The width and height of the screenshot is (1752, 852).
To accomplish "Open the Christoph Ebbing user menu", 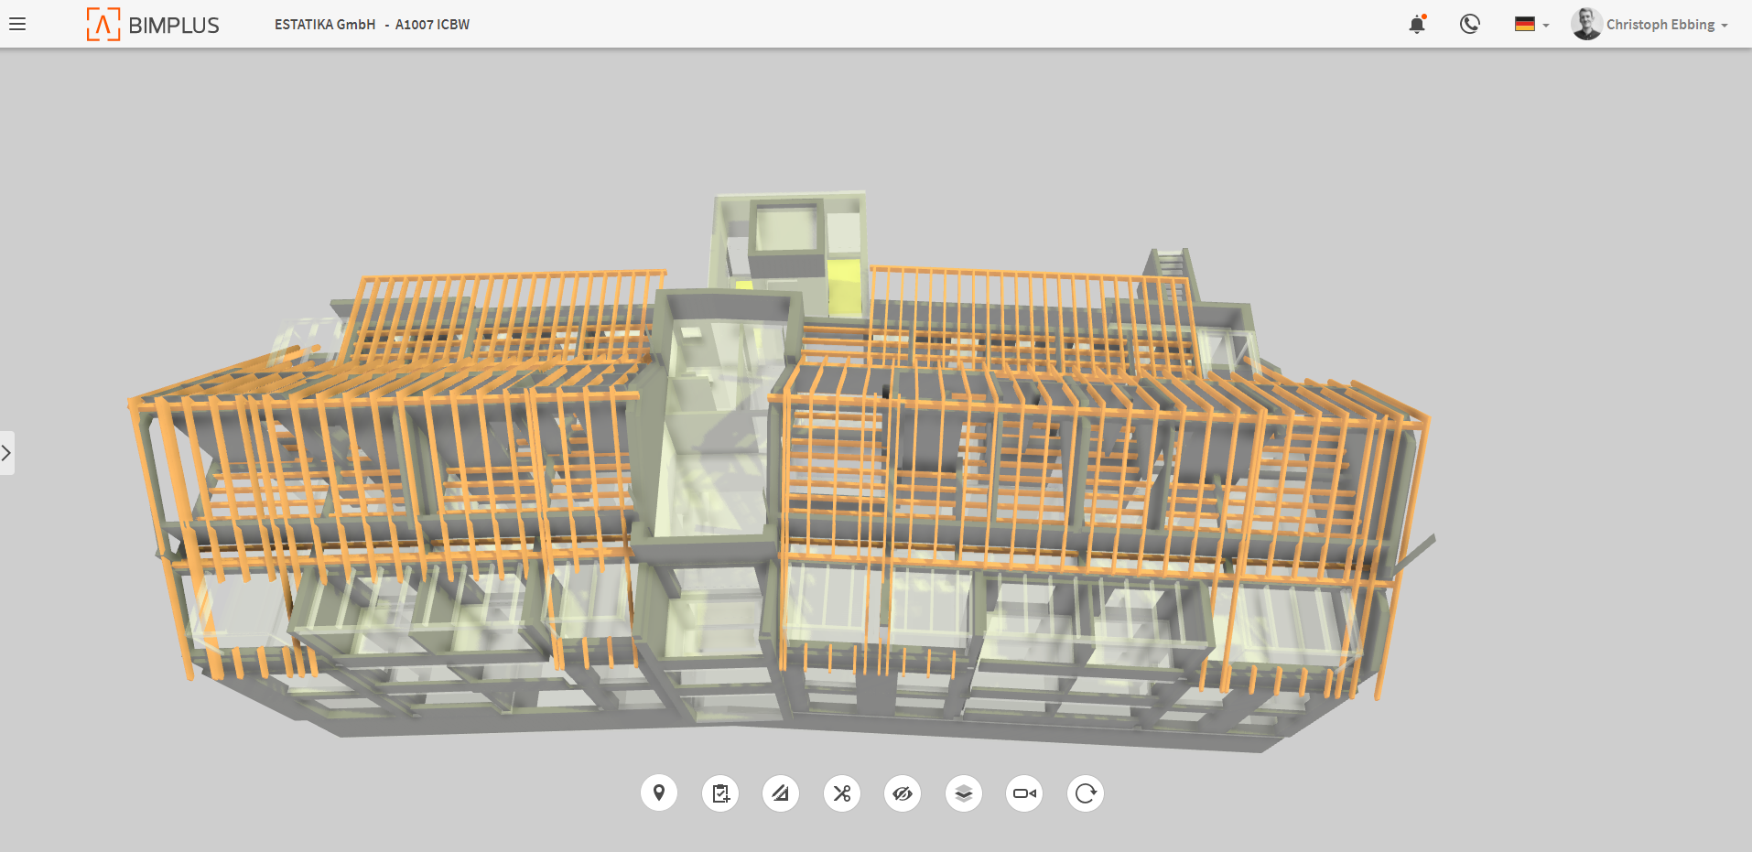I will click(1666, 25).
